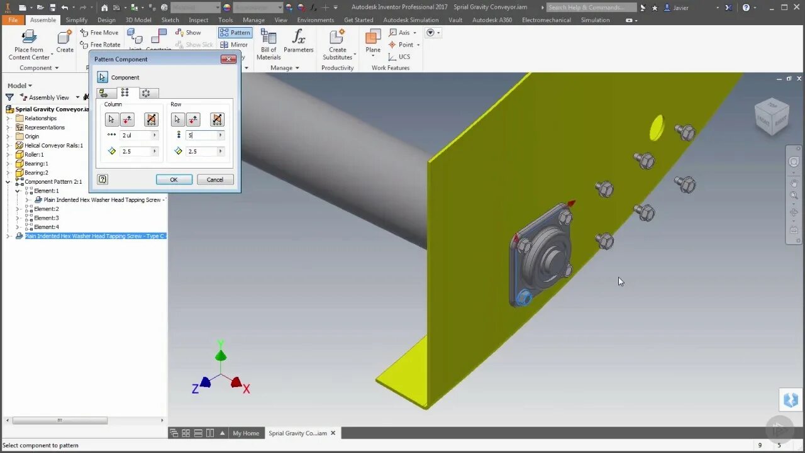Click Cancel in Pattern Component dialog
The width and height of the screenshot is (805, 453).
point(215,180)
